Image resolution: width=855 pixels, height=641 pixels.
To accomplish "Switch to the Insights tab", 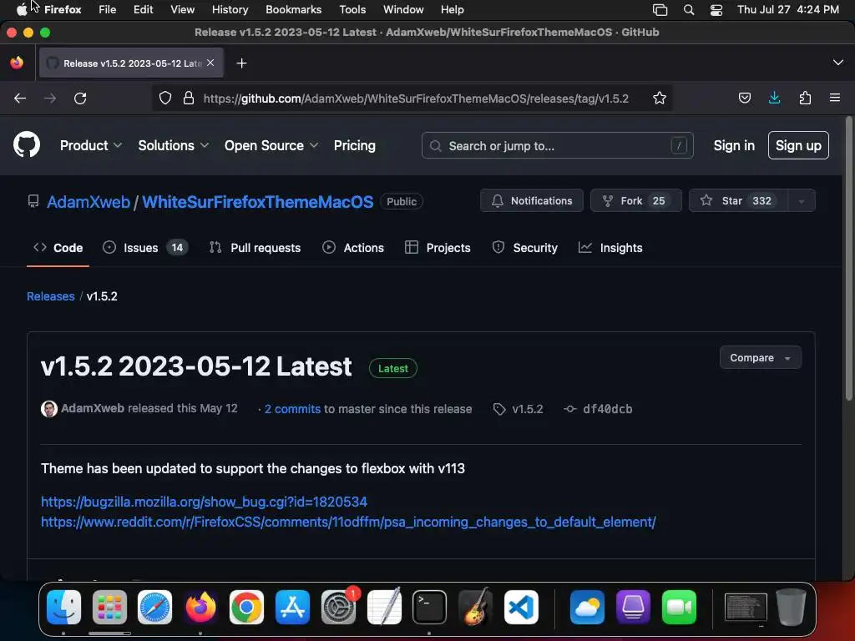I will (x=610, y=247).
